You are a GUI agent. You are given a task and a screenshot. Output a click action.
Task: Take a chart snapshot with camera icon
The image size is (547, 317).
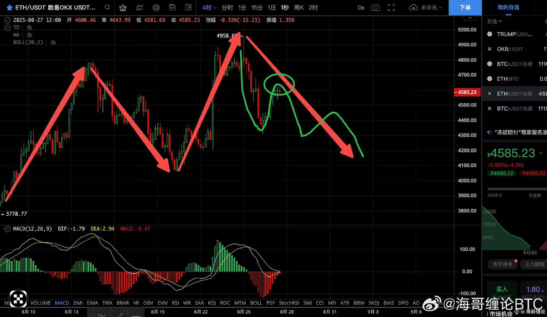[x=375, y=8]
